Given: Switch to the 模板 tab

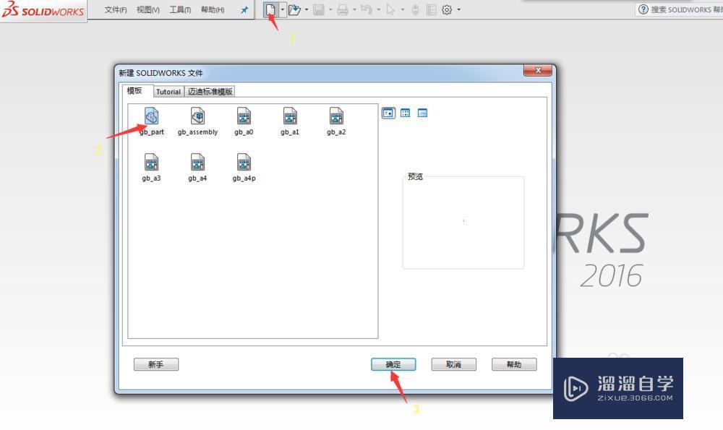Looking at the screenshot, I should 134,91.
